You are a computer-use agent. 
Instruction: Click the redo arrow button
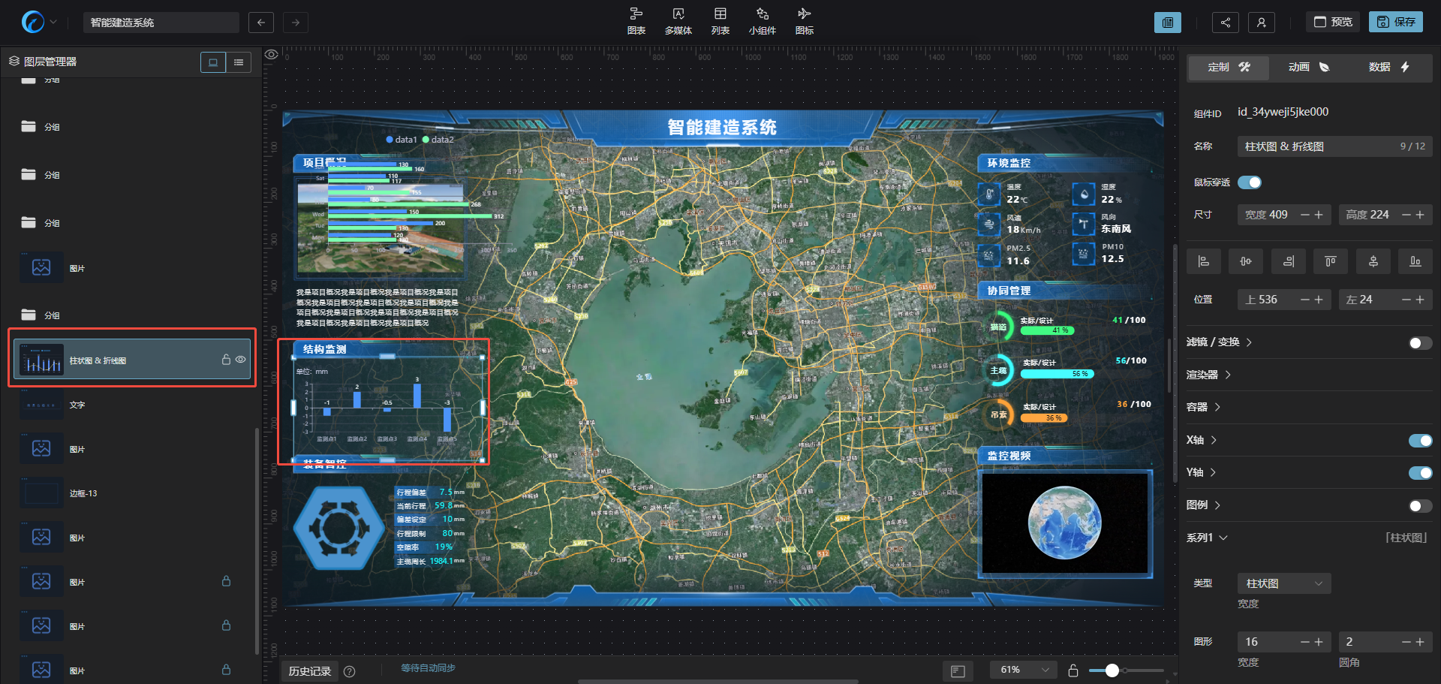[296, 23]
